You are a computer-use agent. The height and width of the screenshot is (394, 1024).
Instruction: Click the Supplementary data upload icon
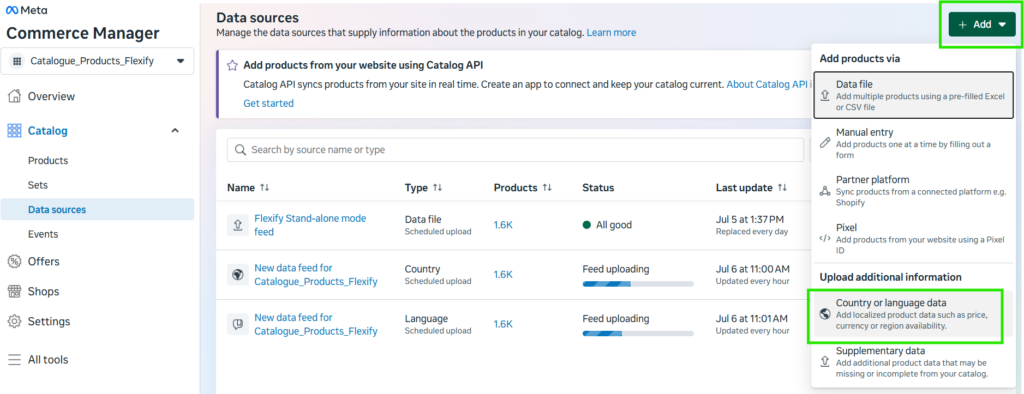825,362
